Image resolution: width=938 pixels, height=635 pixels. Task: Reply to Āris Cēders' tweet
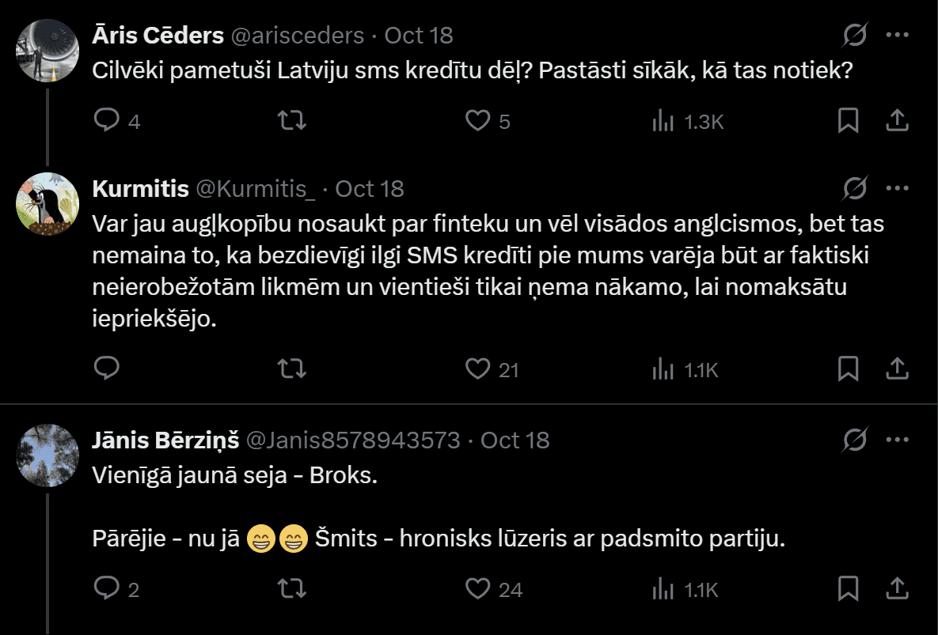coord(107,121)
